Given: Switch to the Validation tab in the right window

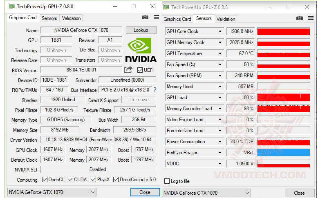Looking at the screenshot, I should 226,19.
